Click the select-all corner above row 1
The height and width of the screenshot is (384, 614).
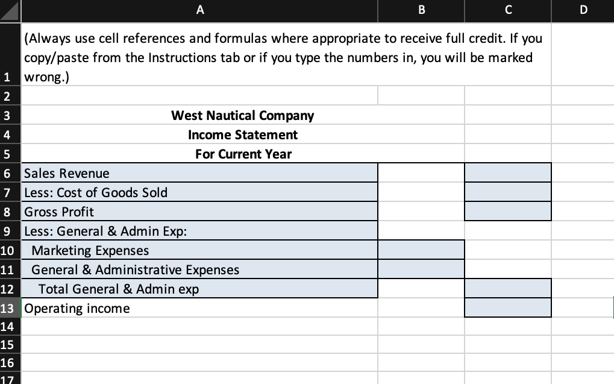tap(10, 10)
